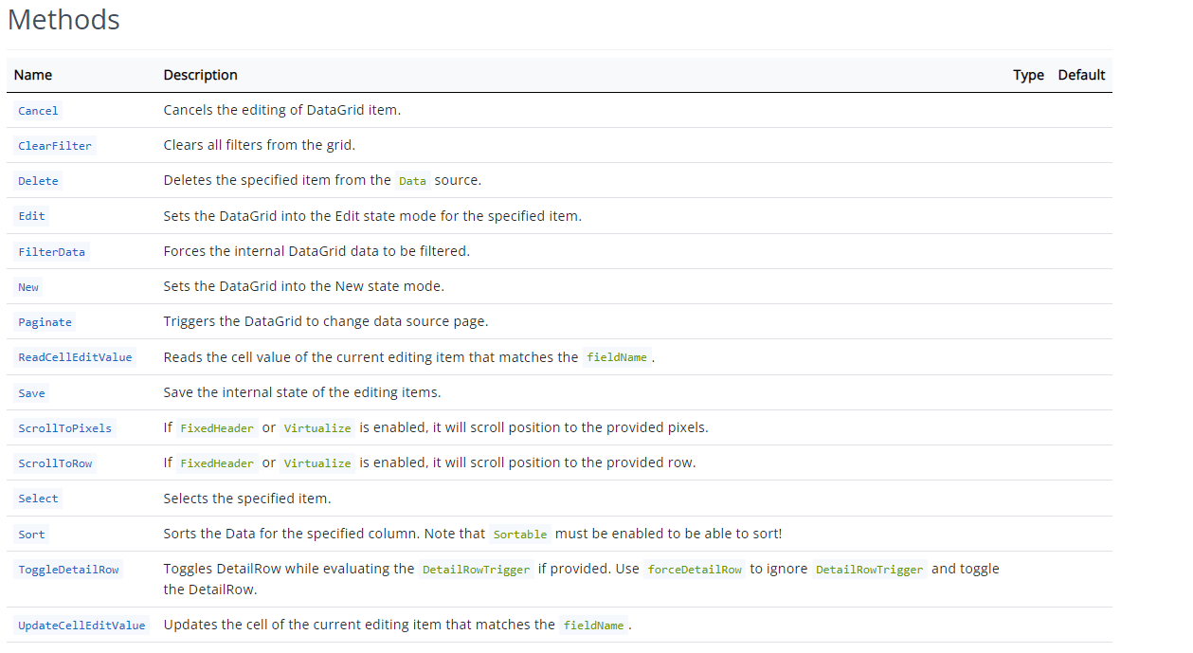Open the ScrollToRow method link
This screenshot has height=653, width=1193.
click(55, 463)
